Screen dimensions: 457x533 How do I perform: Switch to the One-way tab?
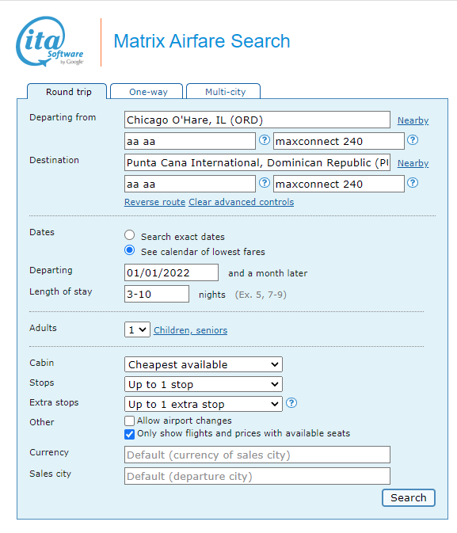tap(147, 91)
